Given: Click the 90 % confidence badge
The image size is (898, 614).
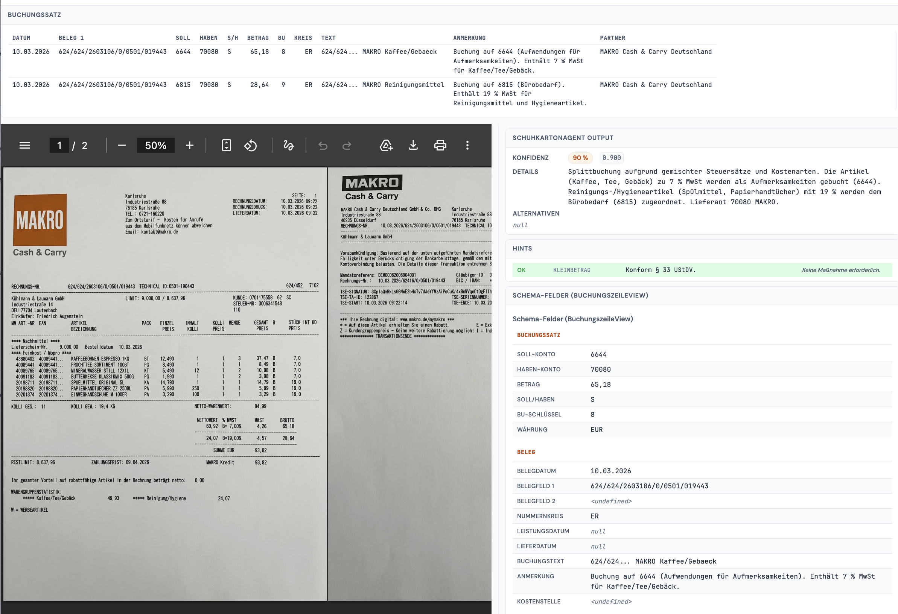Looking at the screenshot, I should pos(580,158).
